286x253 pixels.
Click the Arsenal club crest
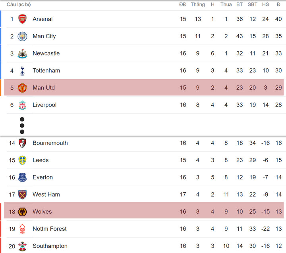tap(22, 19)
